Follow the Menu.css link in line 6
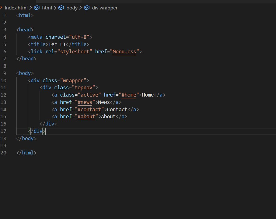This screenshot has width=276, height=219. coord(124,51)
